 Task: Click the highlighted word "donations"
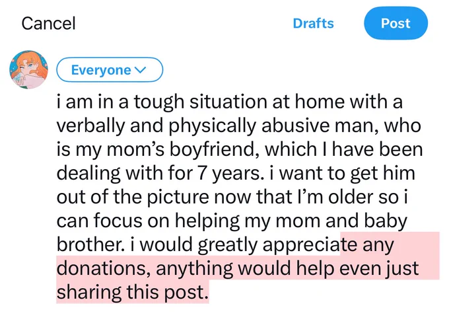(x=102, y=268)
